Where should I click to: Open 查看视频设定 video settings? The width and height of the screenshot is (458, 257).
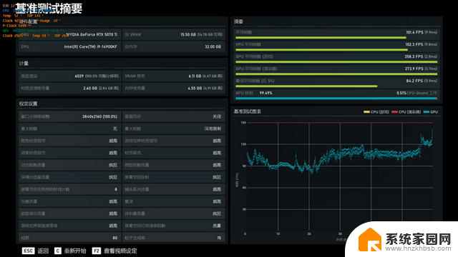[x=120, y=251]
